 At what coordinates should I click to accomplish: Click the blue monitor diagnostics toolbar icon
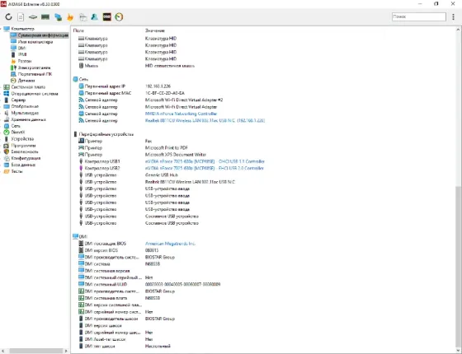58,17
